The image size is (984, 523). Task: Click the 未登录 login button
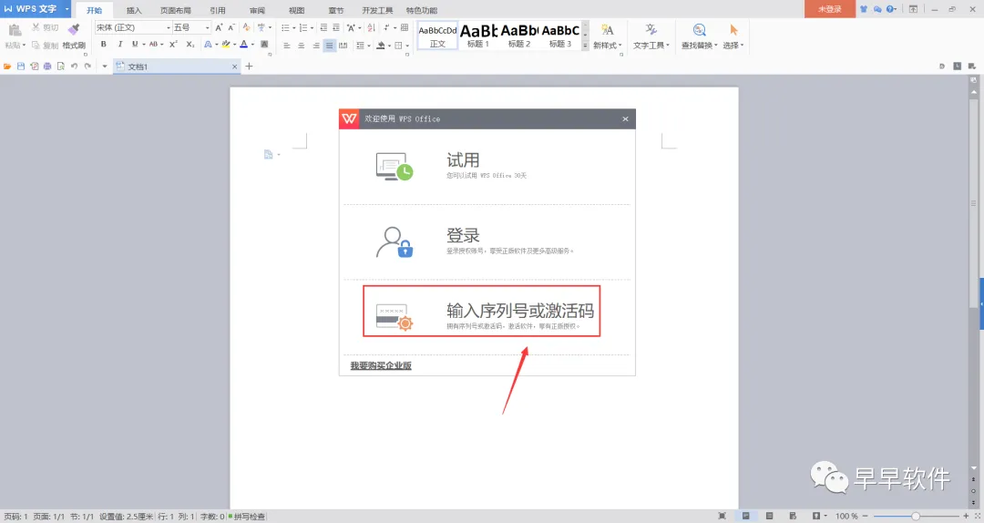(x=830, y=9)
